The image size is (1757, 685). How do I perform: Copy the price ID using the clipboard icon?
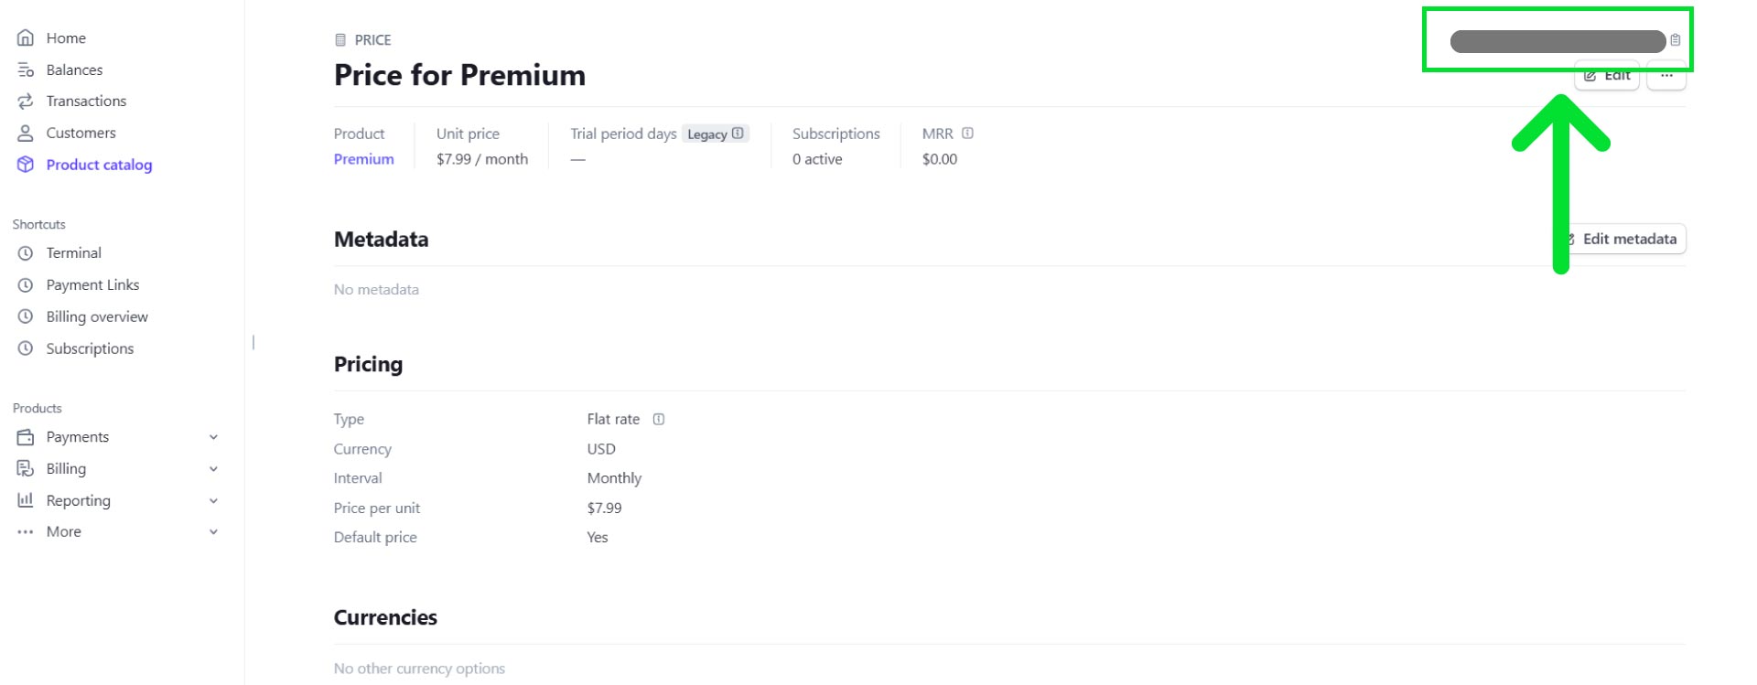[1677, 39]
